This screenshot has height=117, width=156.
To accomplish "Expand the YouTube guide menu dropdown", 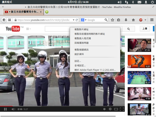I will (28, 29).
